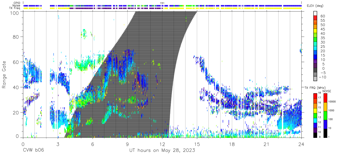The height and width of the screenshot is (156, 339).
Task: Click the dark gray 0 to −5 ELEV segment
Action: [315, 70]
